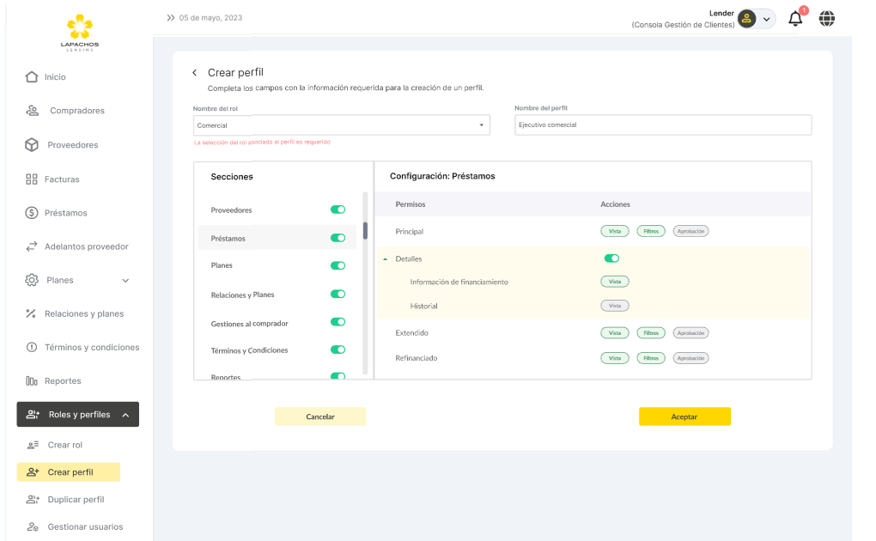Turn off the Detalles permission toggle
876x541 pixels.
tap(611, 258)
